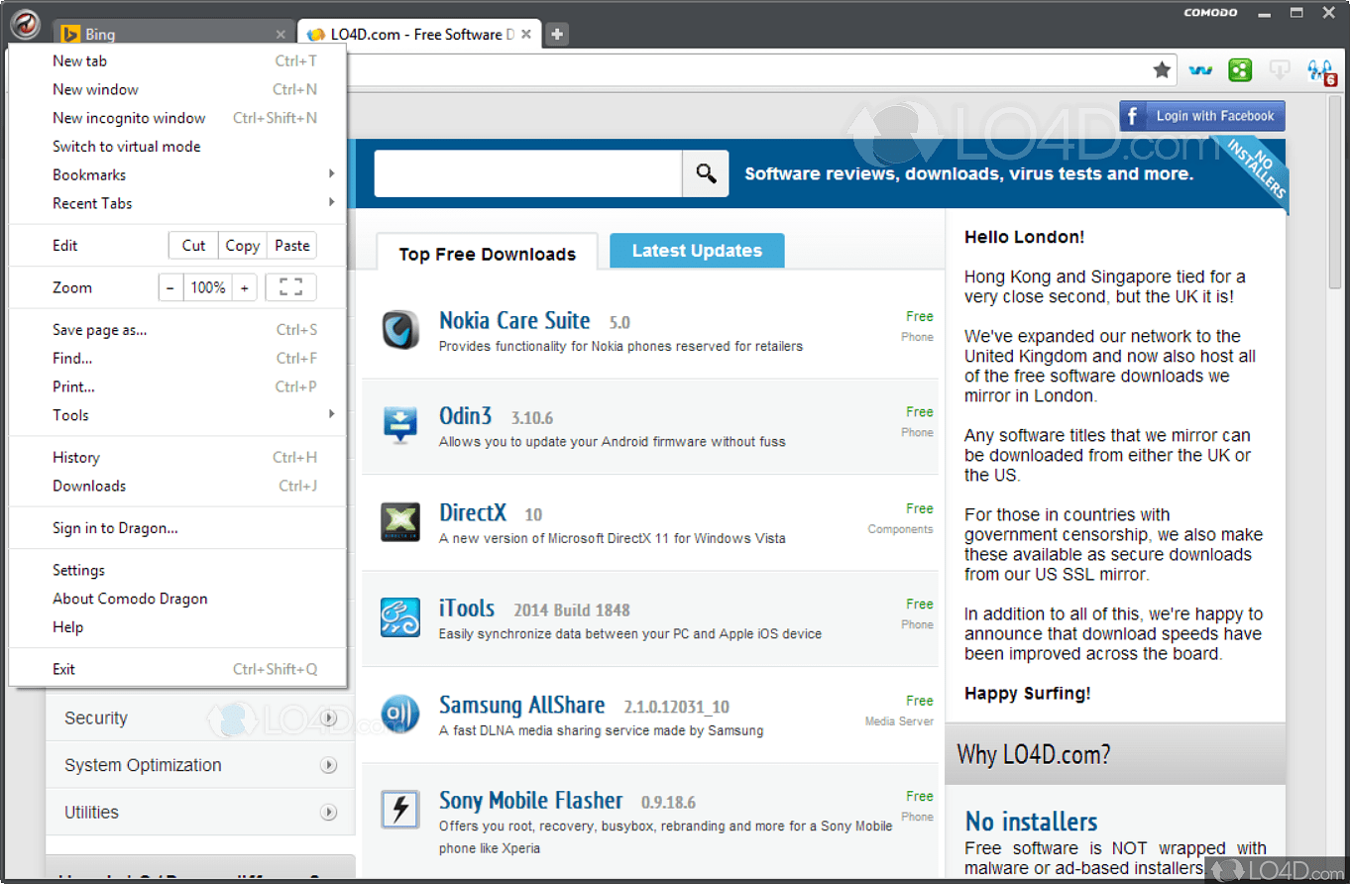Screen dimensions: 1350x884
Task: Open Settings from the Dragon menu
Action: (177, 570)
